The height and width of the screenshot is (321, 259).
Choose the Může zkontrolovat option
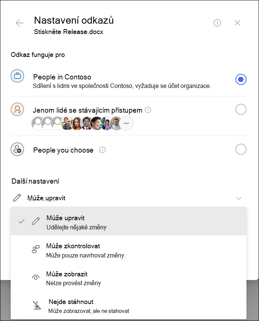point(129,250)
